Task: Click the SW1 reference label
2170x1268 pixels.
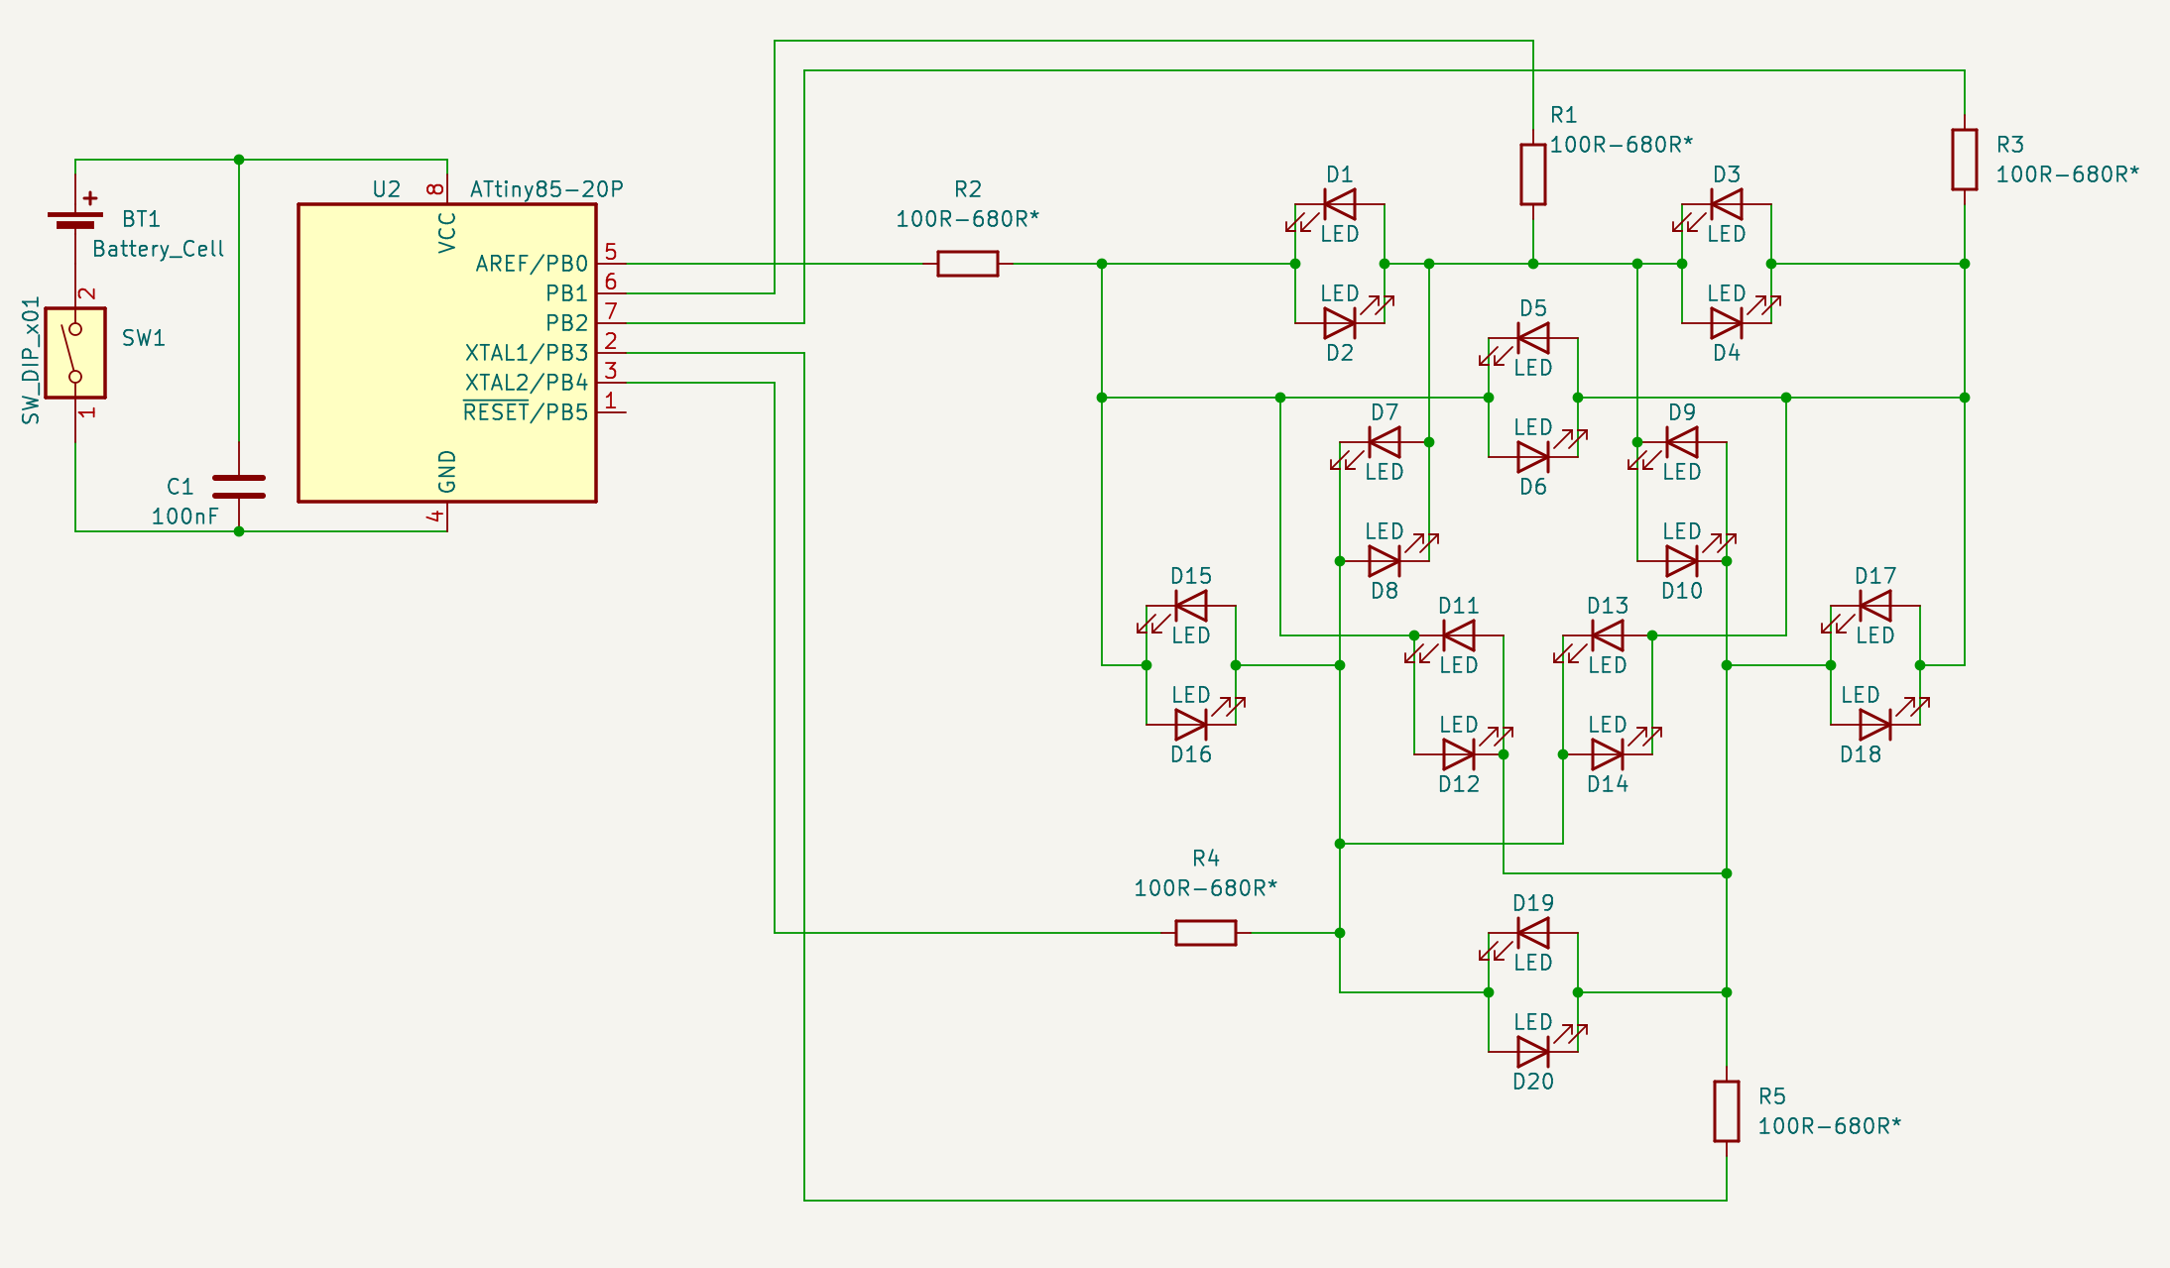Action: [144, 338]
